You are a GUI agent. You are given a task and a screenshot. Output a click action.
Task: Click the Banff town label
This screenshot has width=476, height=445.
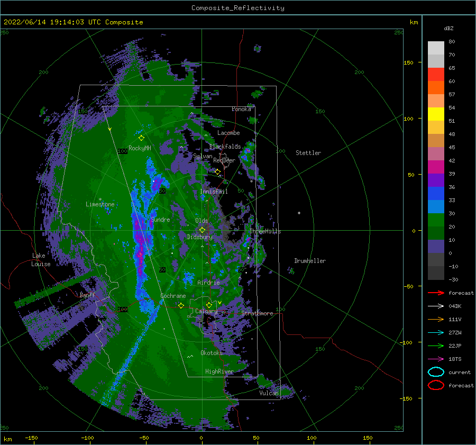tap(87, 295)
